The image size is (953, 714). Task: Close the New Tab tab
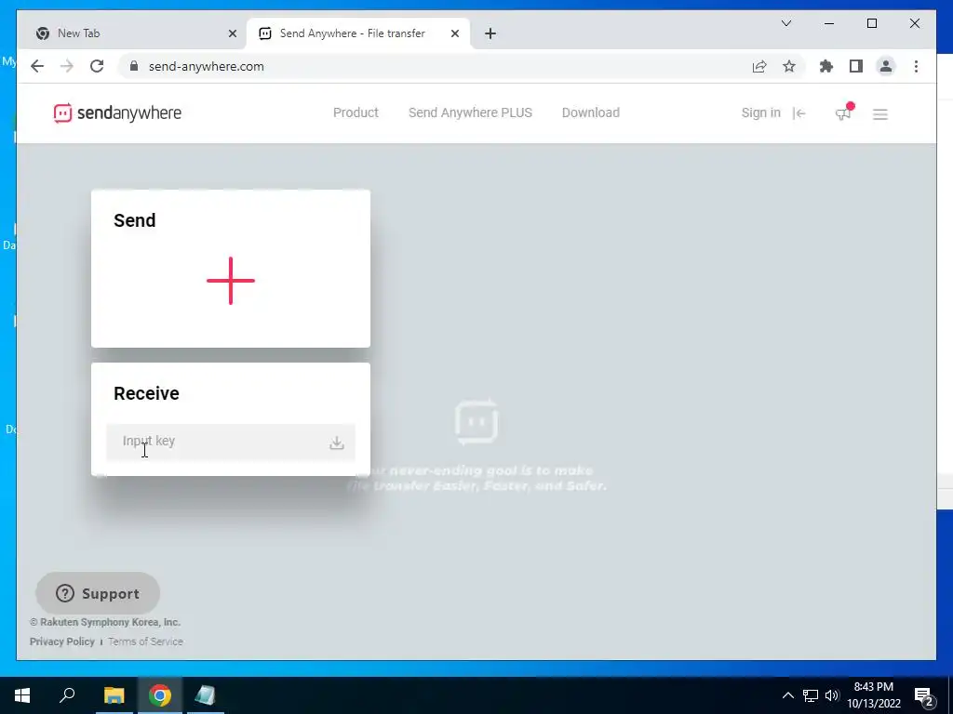[232, 33]
